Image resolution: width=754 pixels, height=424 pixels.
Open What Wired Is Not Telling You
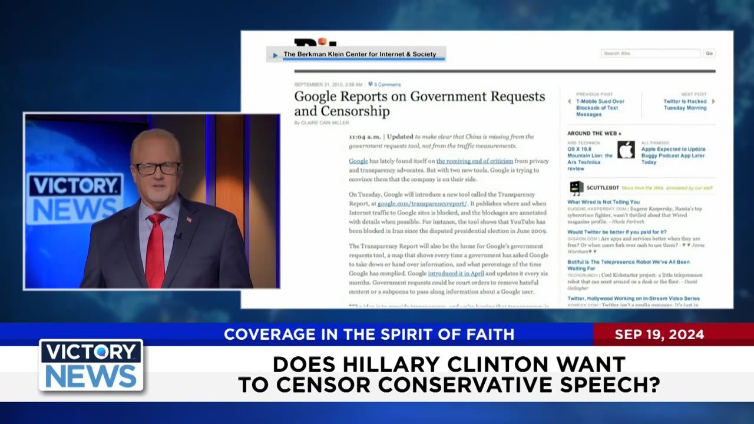pyautogui.click(x=603, y=202)
